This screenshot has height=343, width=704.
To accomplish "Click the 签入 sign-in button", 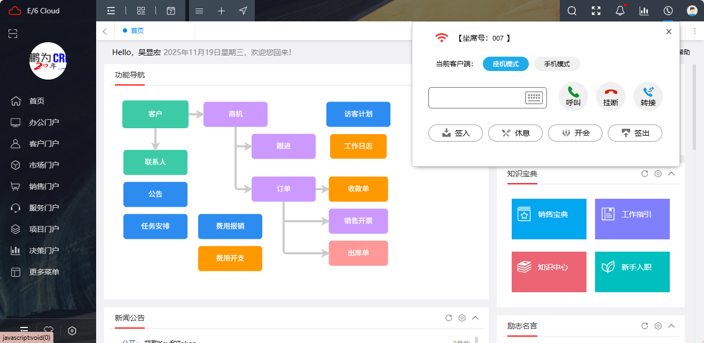I will [x=455, y=133].
